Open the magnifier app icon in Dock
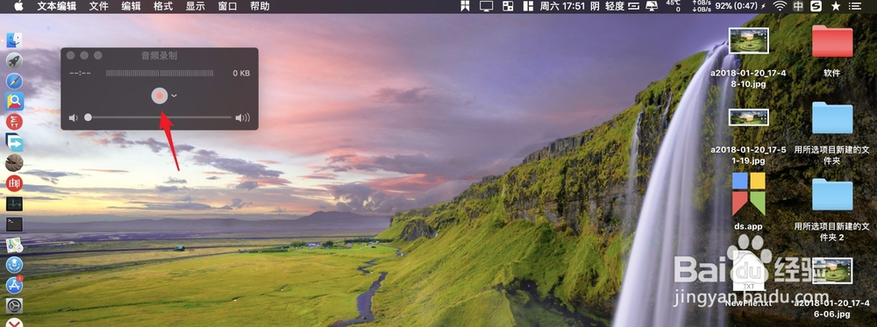This screenshot has height=327, width=877. pos(14,101)
